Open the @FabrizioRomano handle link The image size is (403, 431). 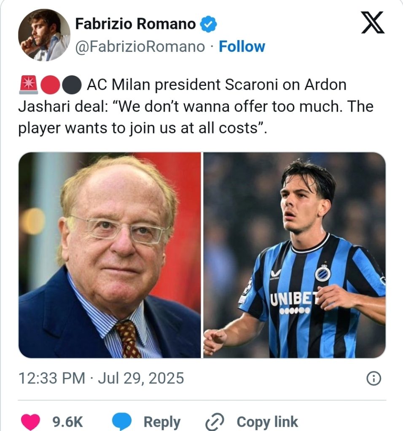click(140, 47)
